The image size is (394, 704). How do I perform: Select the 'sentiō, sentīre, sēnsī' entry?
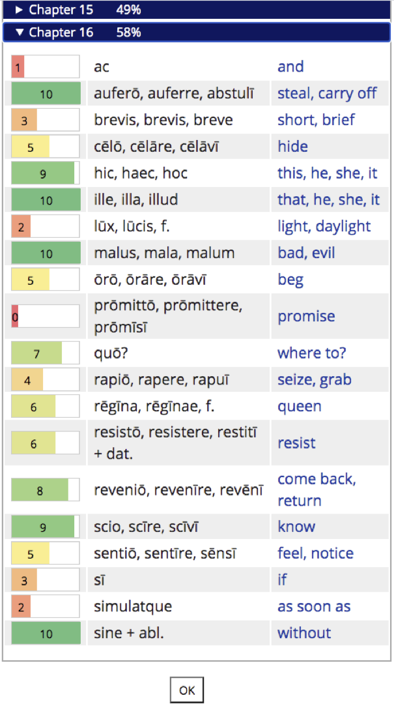(165, 553)
